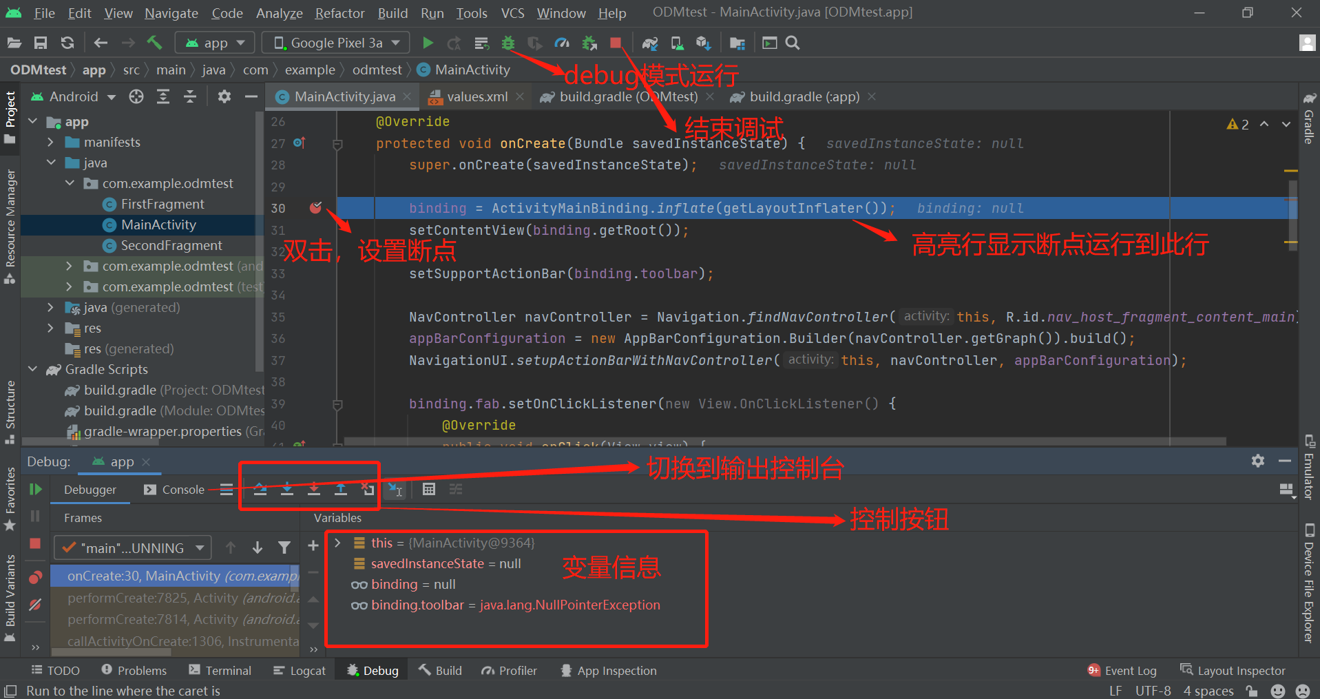
Task: Collapse com.example.odmtest package
Action: [x=70, y=184]
